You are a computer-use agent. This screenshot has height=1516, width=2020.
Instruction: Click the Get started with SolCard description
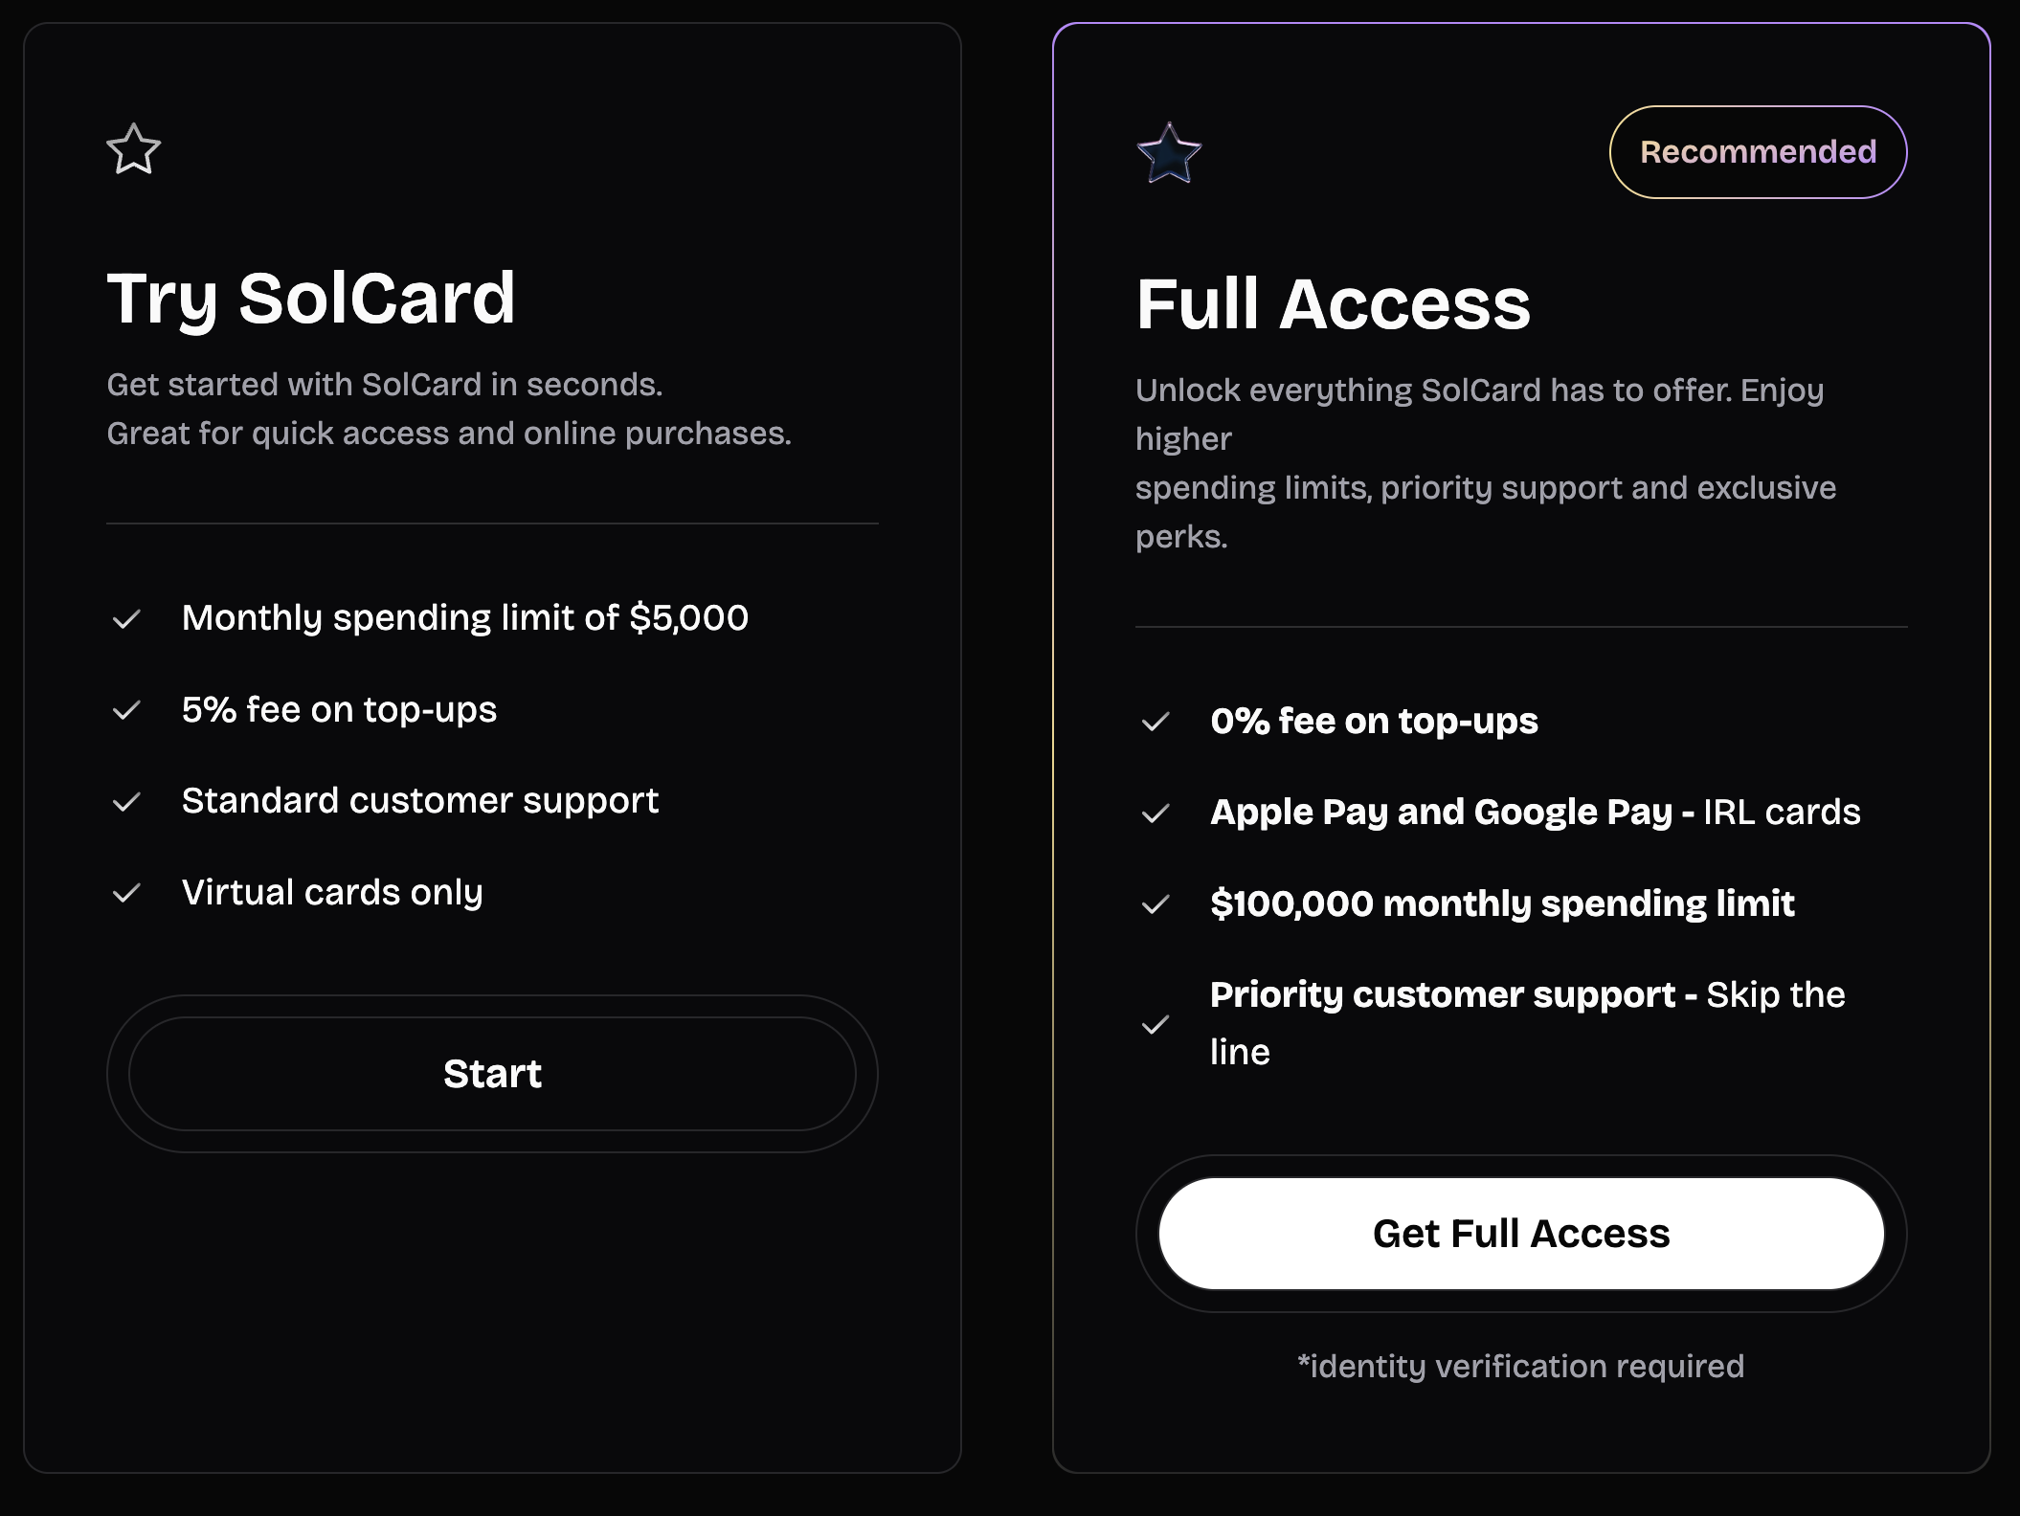(x=449, y=409)
